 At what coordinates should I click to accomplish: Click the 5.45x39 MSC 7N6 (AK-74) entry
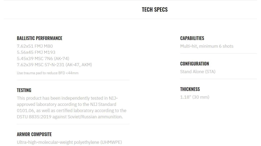pos(43,58)
